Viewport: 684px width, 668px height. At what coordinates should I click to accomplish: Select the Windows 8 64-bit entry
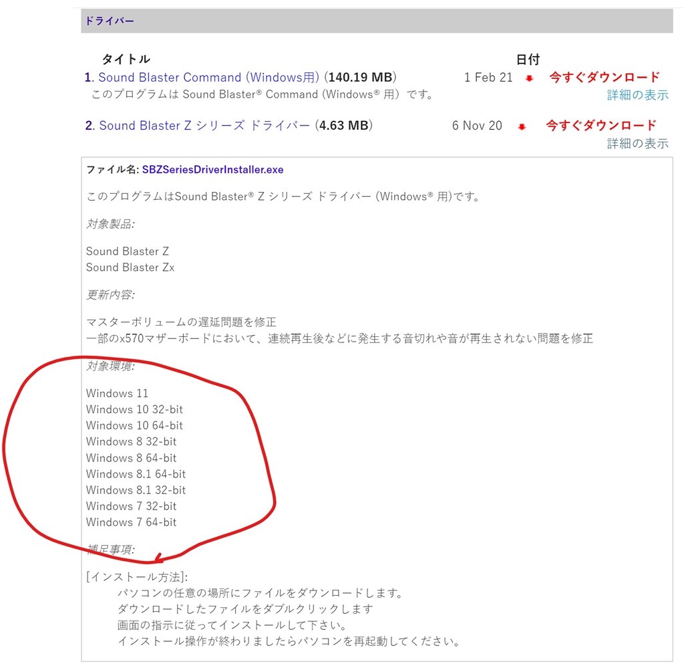click(132, 458)
